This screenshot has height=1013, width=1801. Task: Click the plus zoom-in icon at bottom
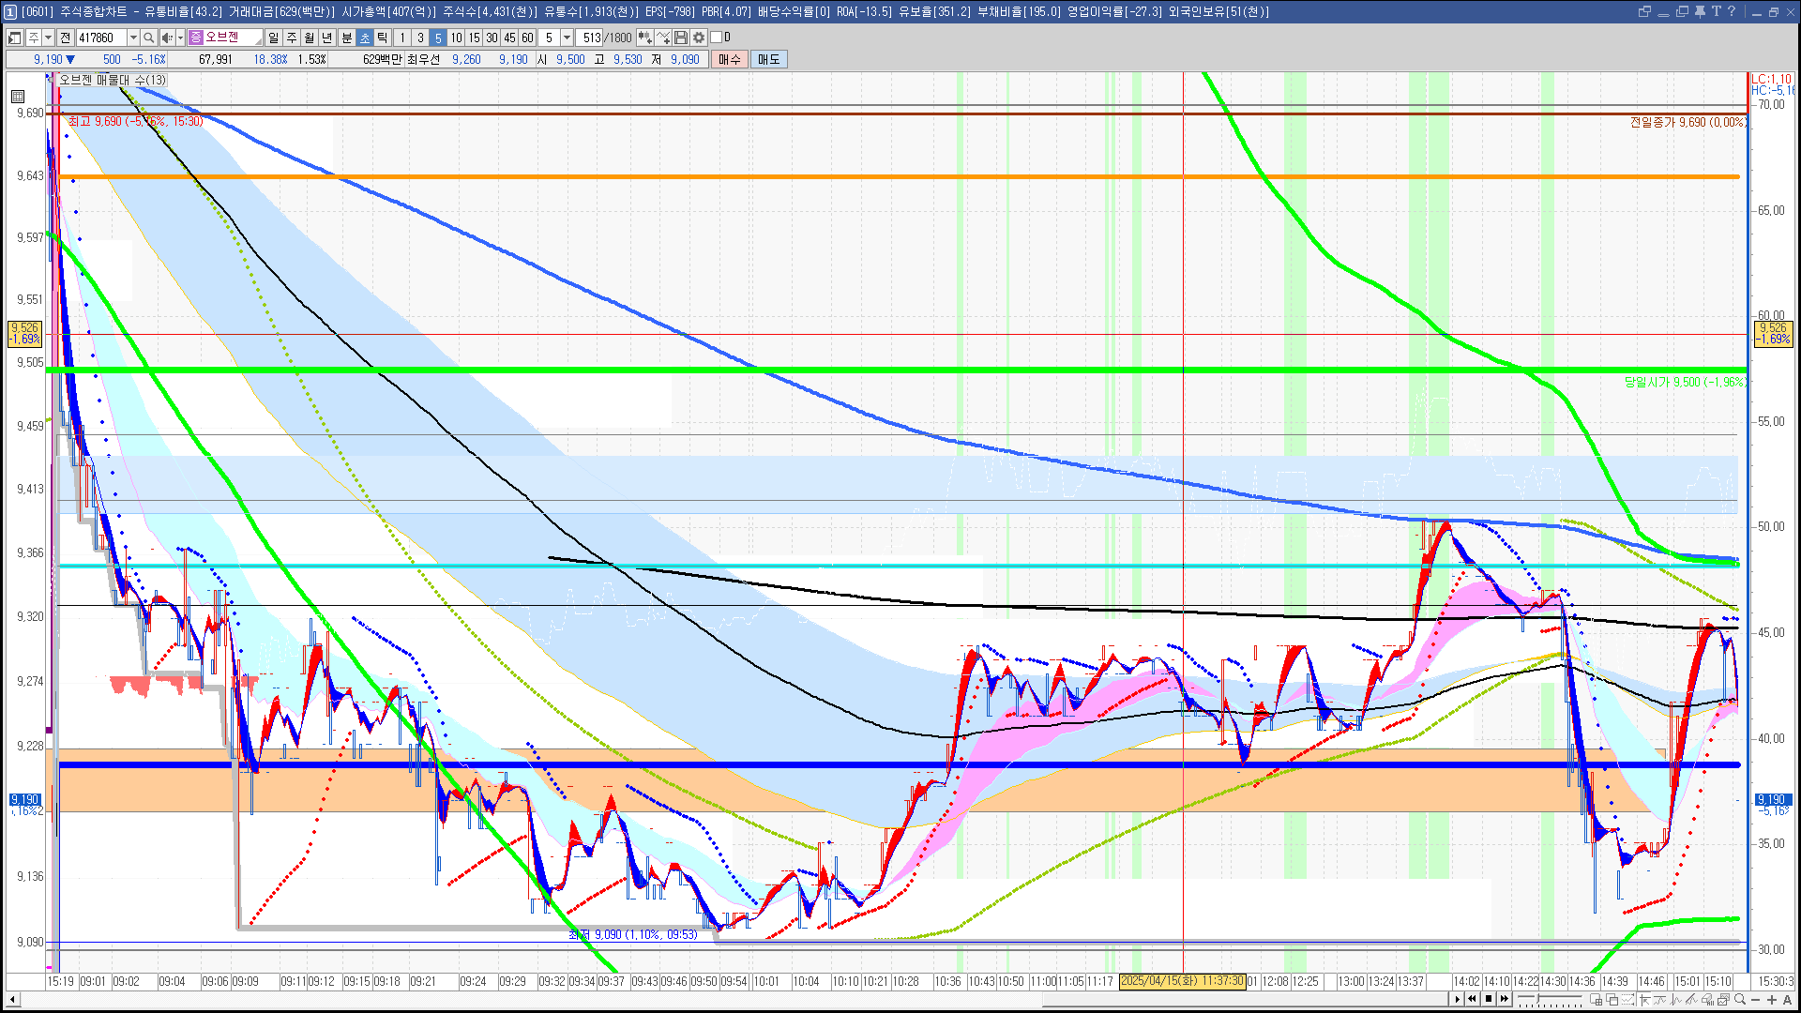tap(1771, 1000)
